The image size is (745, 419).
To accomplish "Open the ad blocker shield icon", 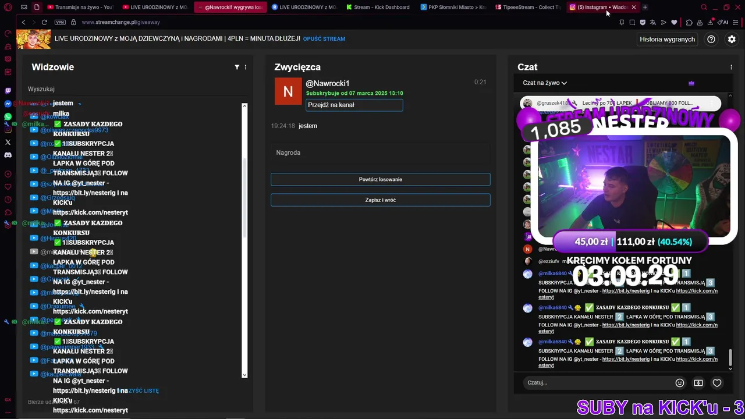I will [x=643, y=22].
